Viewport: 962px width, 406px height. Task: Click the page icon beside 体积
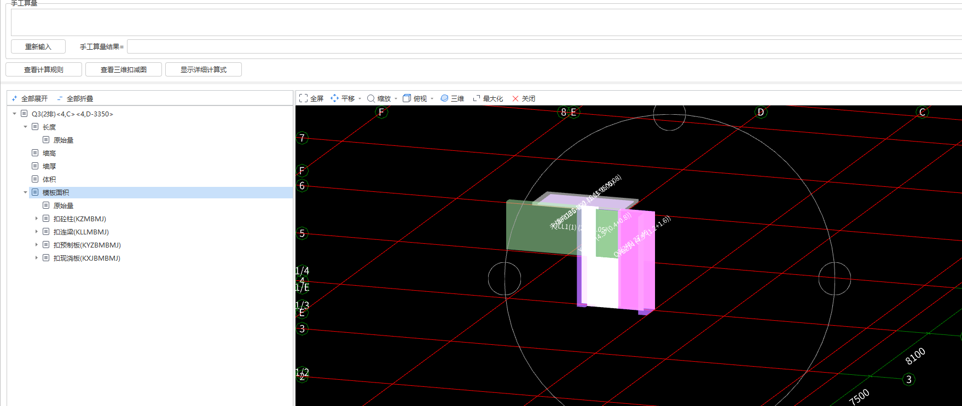click(x=35, y=179)
